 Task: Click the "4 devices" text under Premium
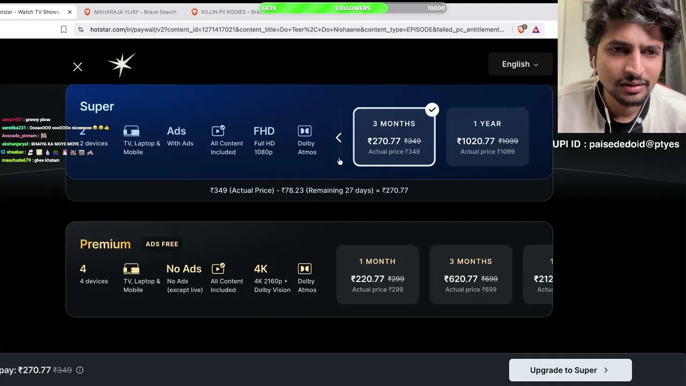click(x=94, y=281)
